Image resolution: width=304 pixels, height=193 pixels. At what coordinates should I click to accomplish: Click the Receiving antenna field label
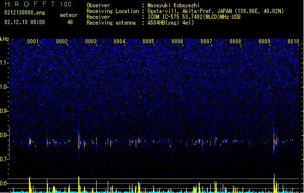point(111,23)
